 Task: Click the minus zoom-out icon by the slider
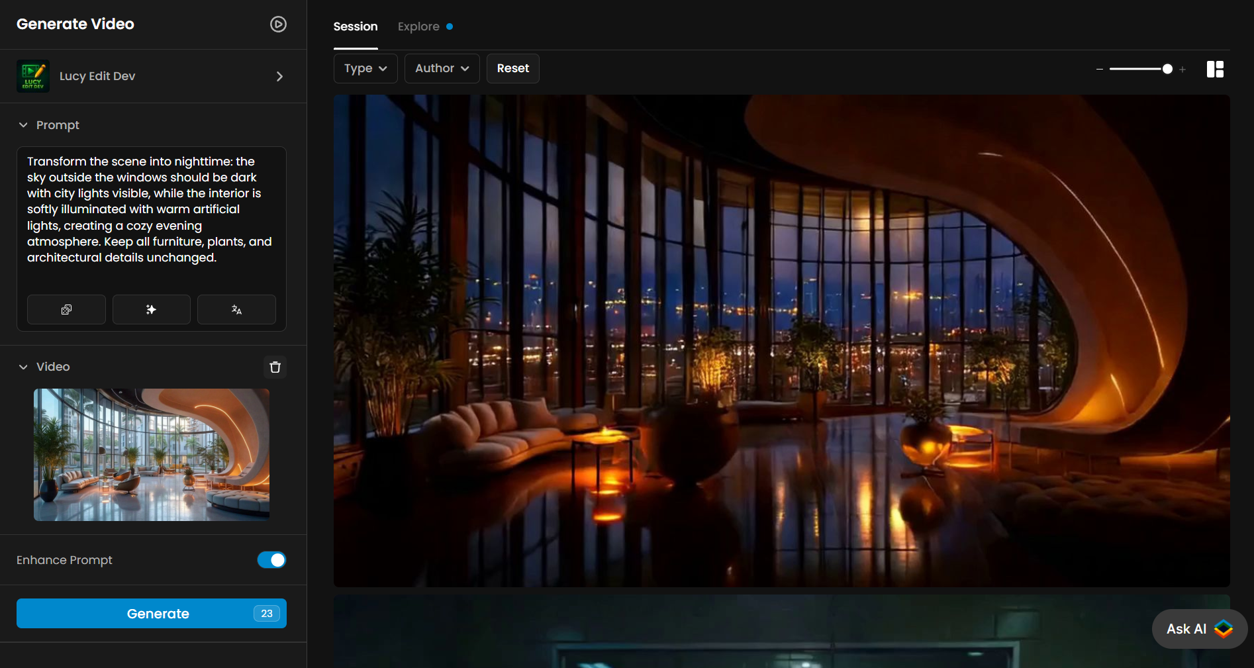1100,69
